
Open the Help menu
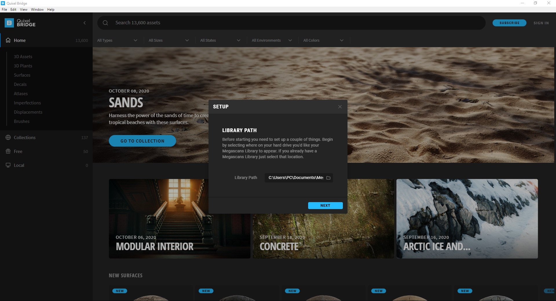click(51, 9)
